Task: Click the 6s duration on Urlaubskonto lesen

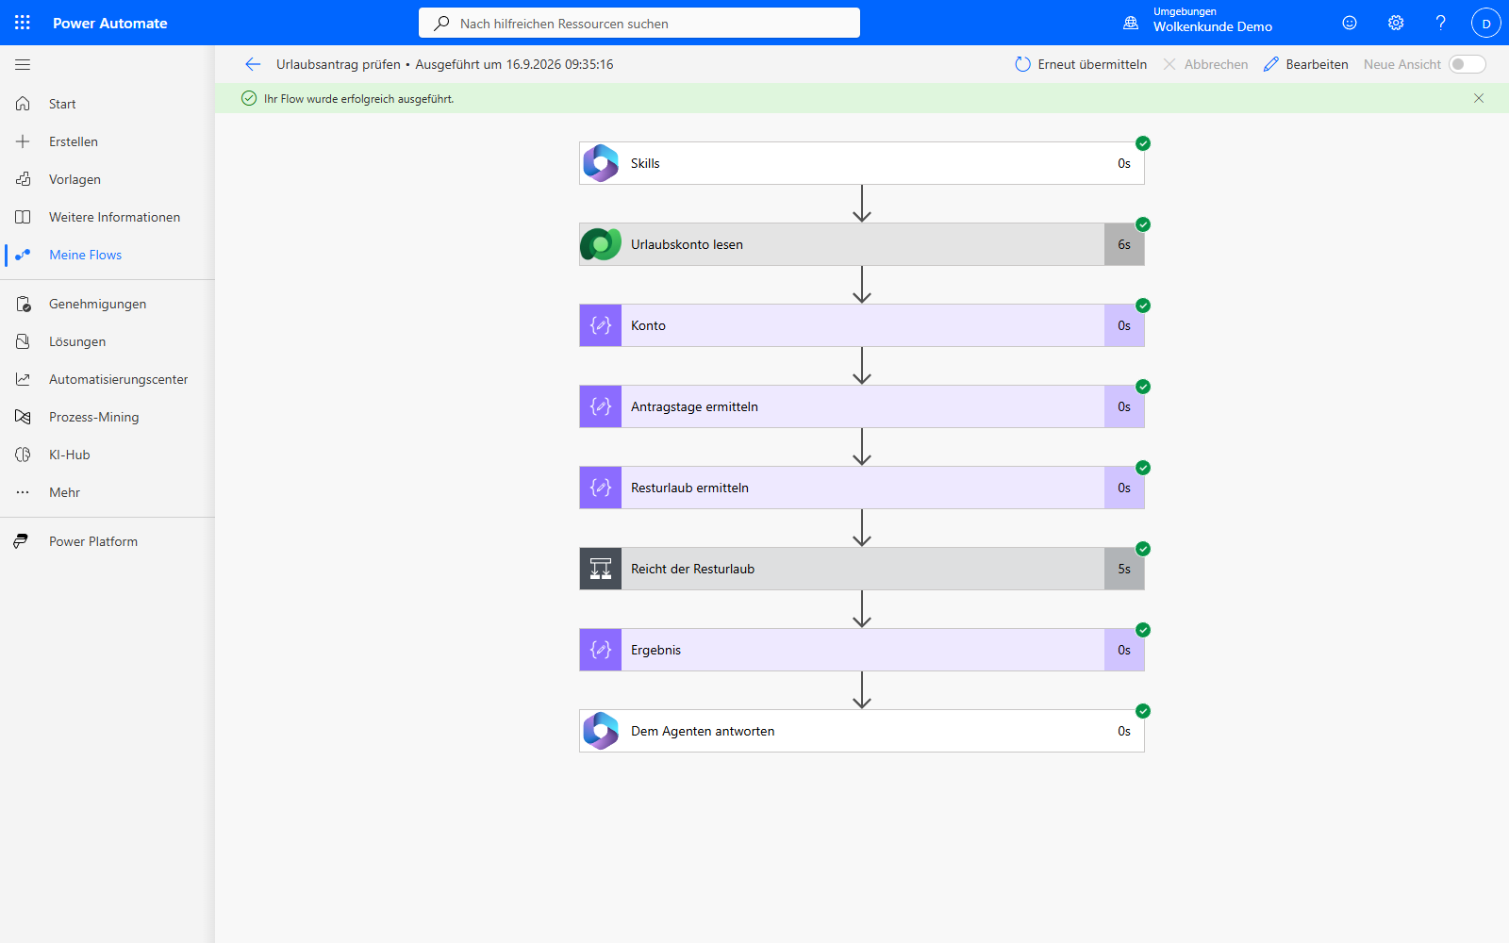Action: pos(1124,244)
